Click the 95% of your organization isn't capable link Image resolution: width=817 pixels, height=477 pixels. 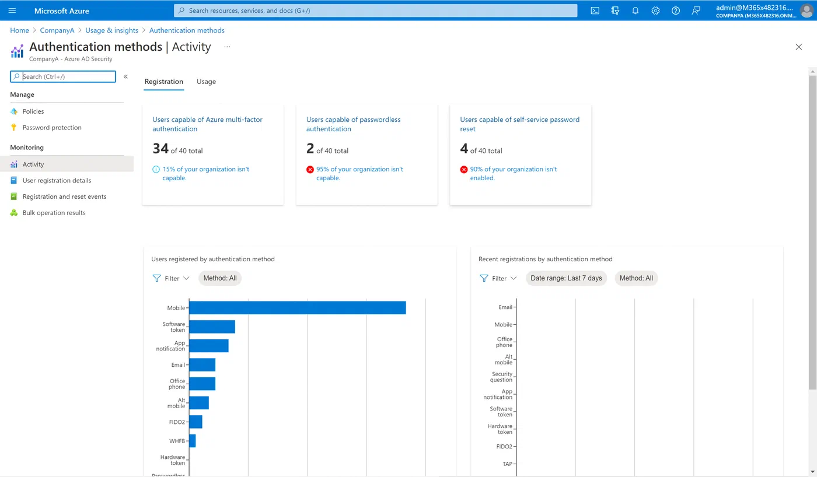(x=360, y=174)
